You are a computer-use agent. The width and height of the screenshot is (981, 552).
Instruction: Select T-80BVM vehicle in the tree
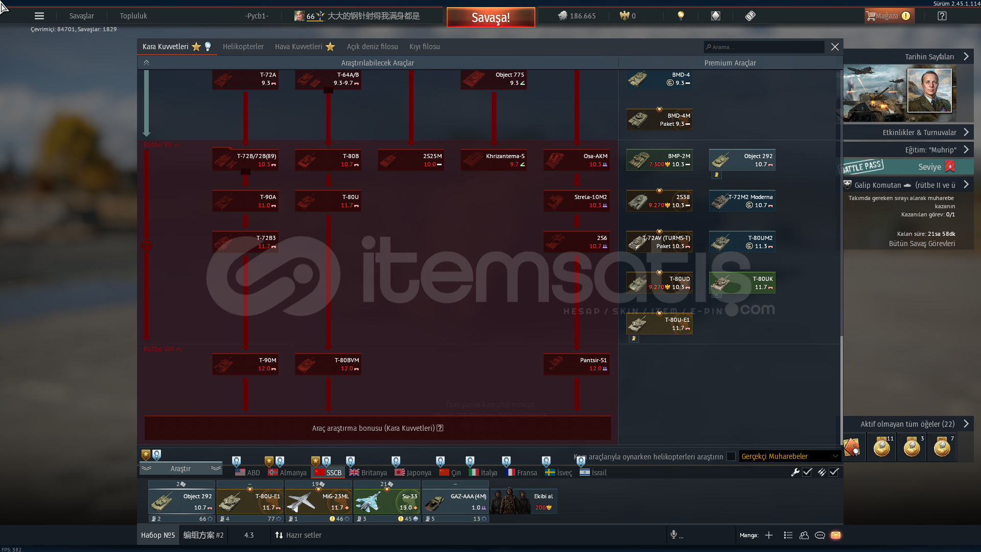tap(328, 364)
